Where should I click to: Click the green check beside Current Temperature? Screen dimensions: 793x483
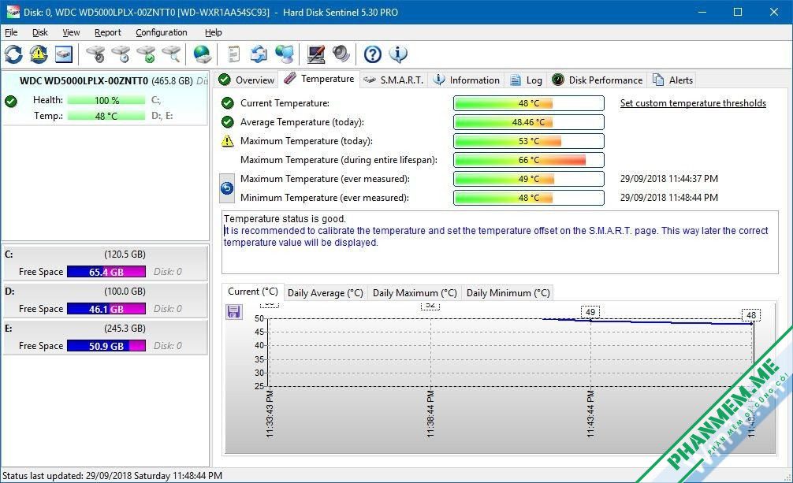pos(228,103)
